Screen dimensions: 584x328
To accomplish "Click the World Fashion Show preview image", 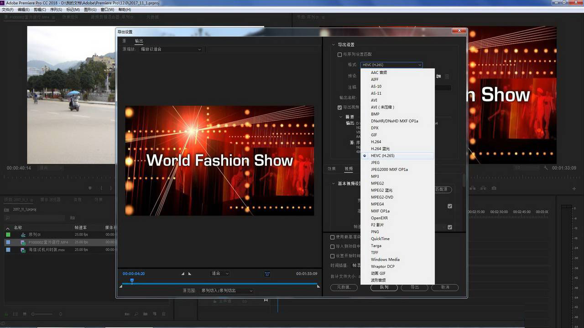I will click(x=219, y=161).
